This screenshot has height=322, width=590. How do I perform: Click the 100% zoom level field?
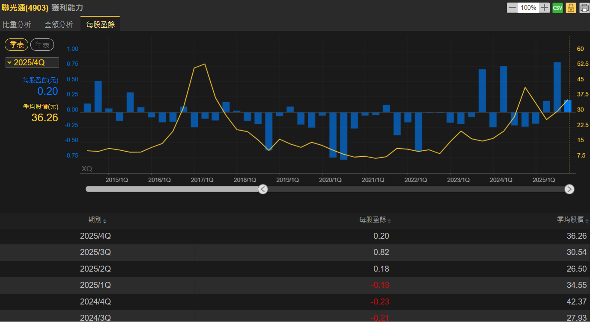[x=528, y=8]
